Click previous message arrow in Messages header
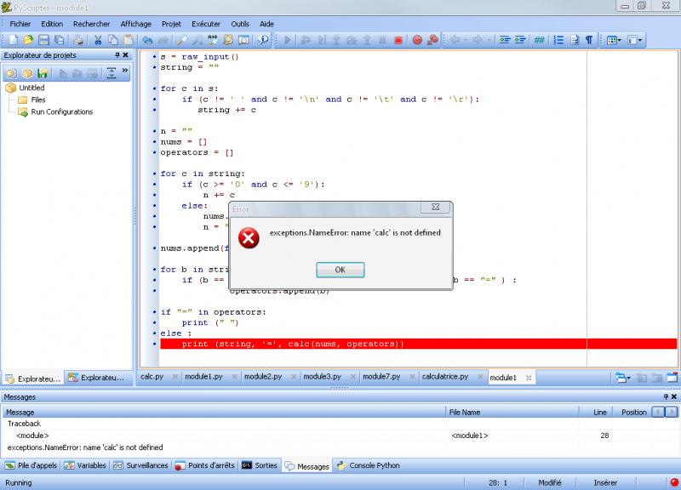The height and width of the screenshot is (490, 681). 658,412
